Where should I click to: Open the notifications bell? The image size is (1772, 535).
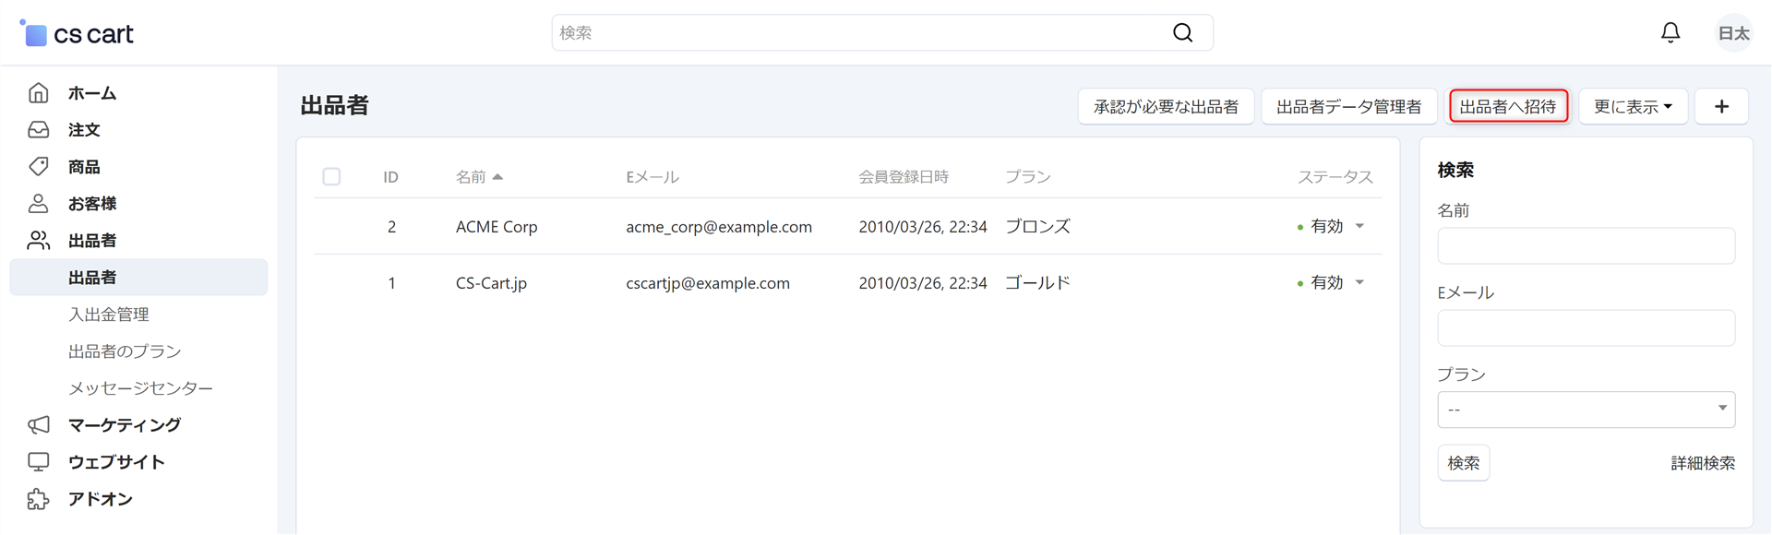(1670, 33)
